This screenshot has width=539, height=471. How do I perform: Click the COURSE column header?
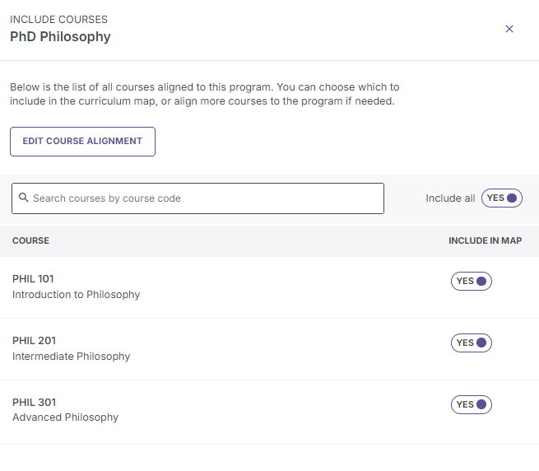pos(30,240)
